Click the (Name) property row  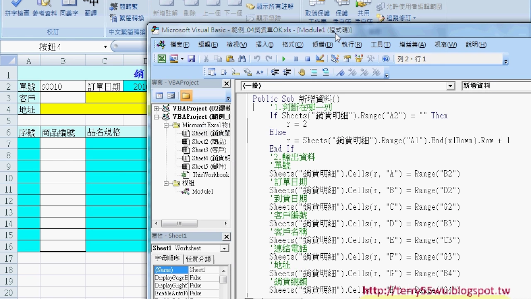186,270
